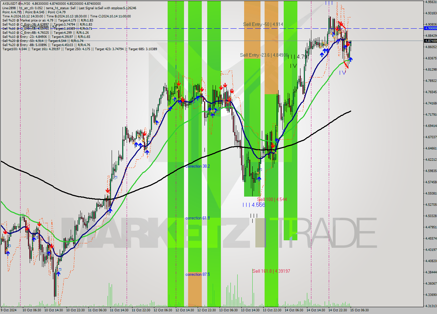Image resolution: width=437 pixels, height=314 pixels.
Task: Click the '12 Oct 22:30' time label
Action: [x=206, y=310]
